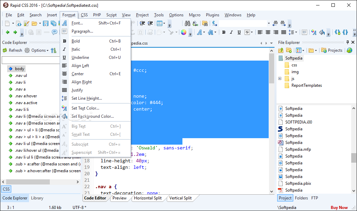Click the Find in Files folder icon
The width and height of the screenshot is (357, 211).
coord(205,23)
